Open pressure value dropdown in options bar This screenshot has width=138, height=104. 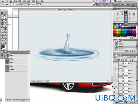[x=41, y=4]
